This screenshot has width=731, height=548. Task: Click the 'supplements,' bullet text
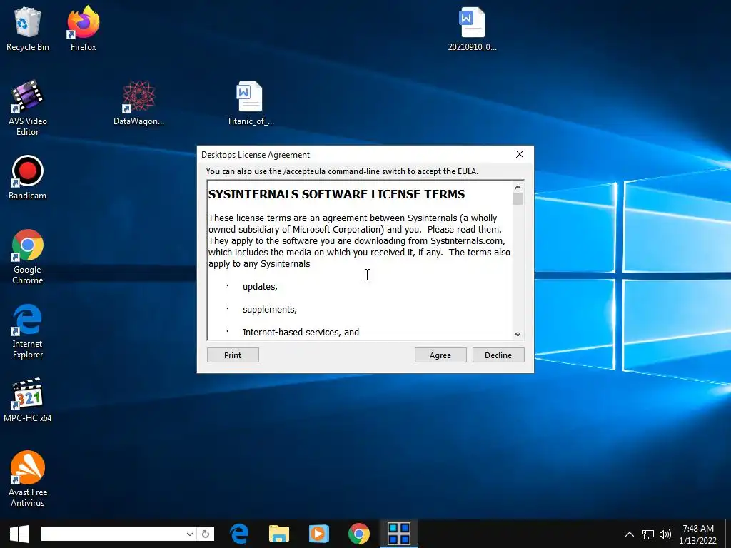pos(269,310)
